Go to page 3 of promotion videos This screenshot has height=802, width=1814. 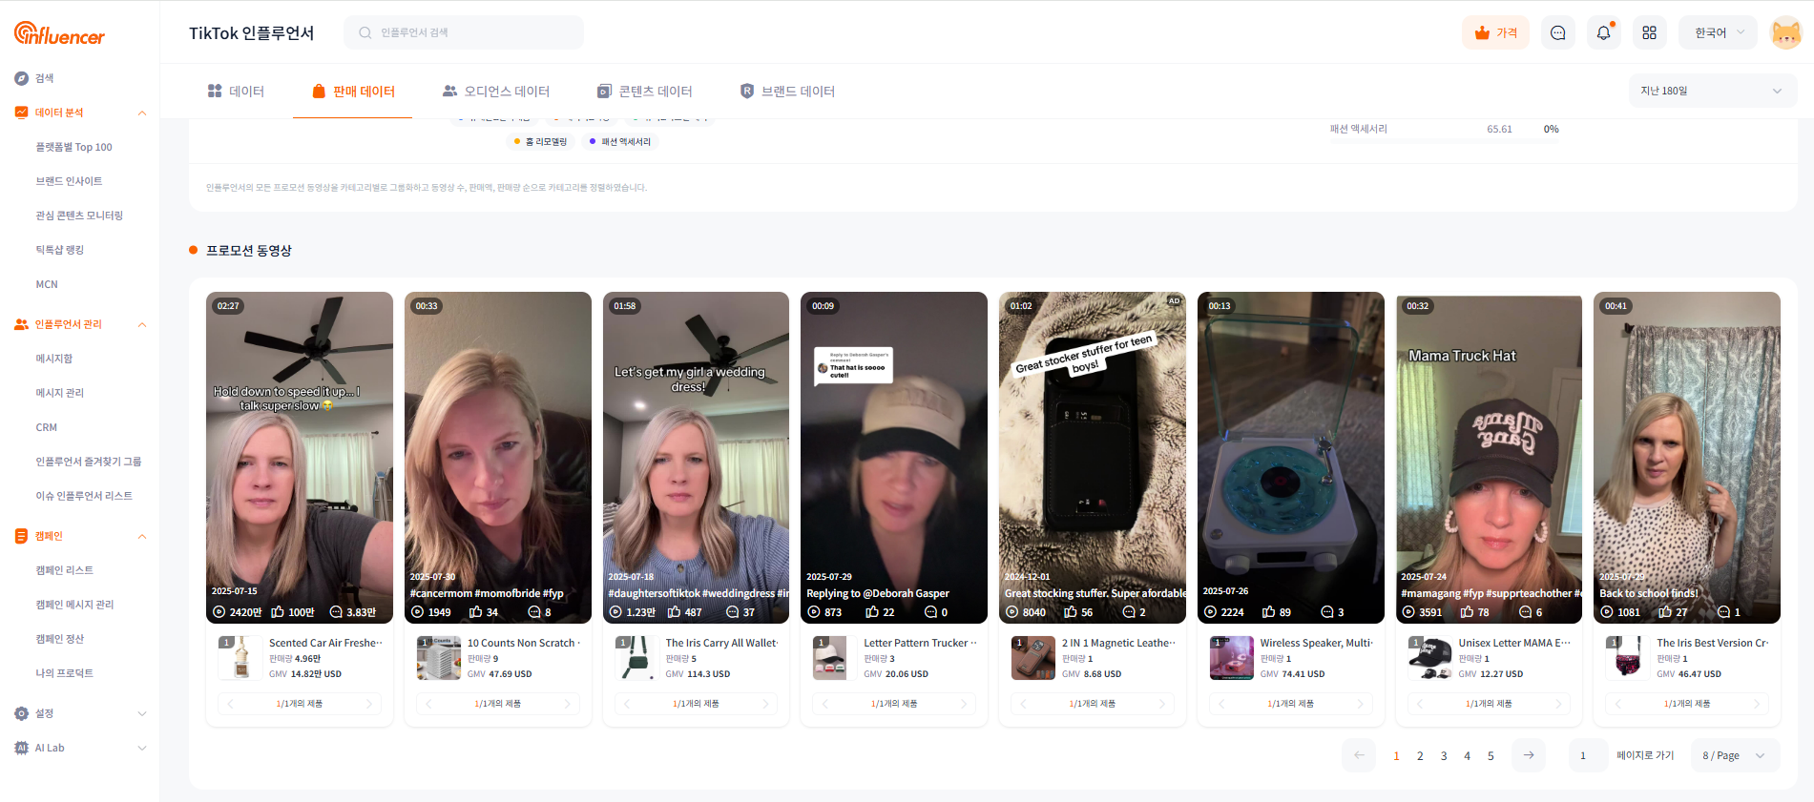point(1444,756)
